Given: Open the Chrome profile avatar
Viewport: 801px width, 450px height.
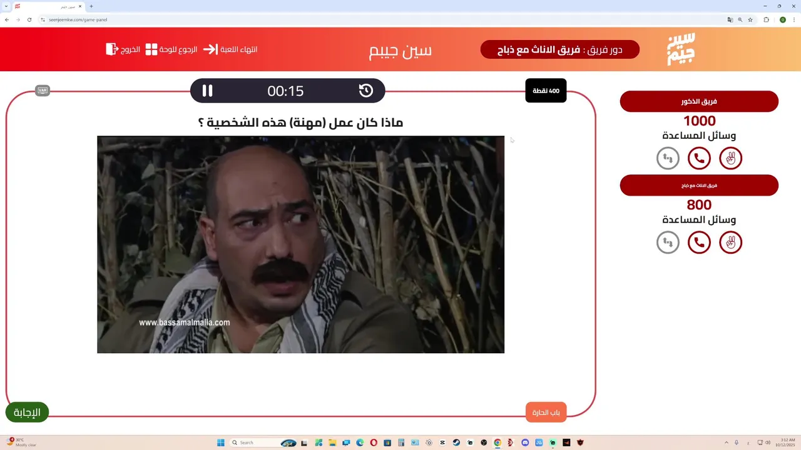Looking at the screenshot, I should coord(782,19).
